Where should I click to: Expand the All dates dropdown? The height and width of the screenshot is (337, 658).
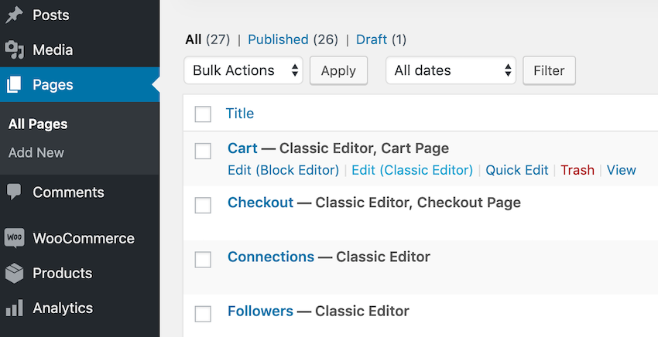(451, 70)
